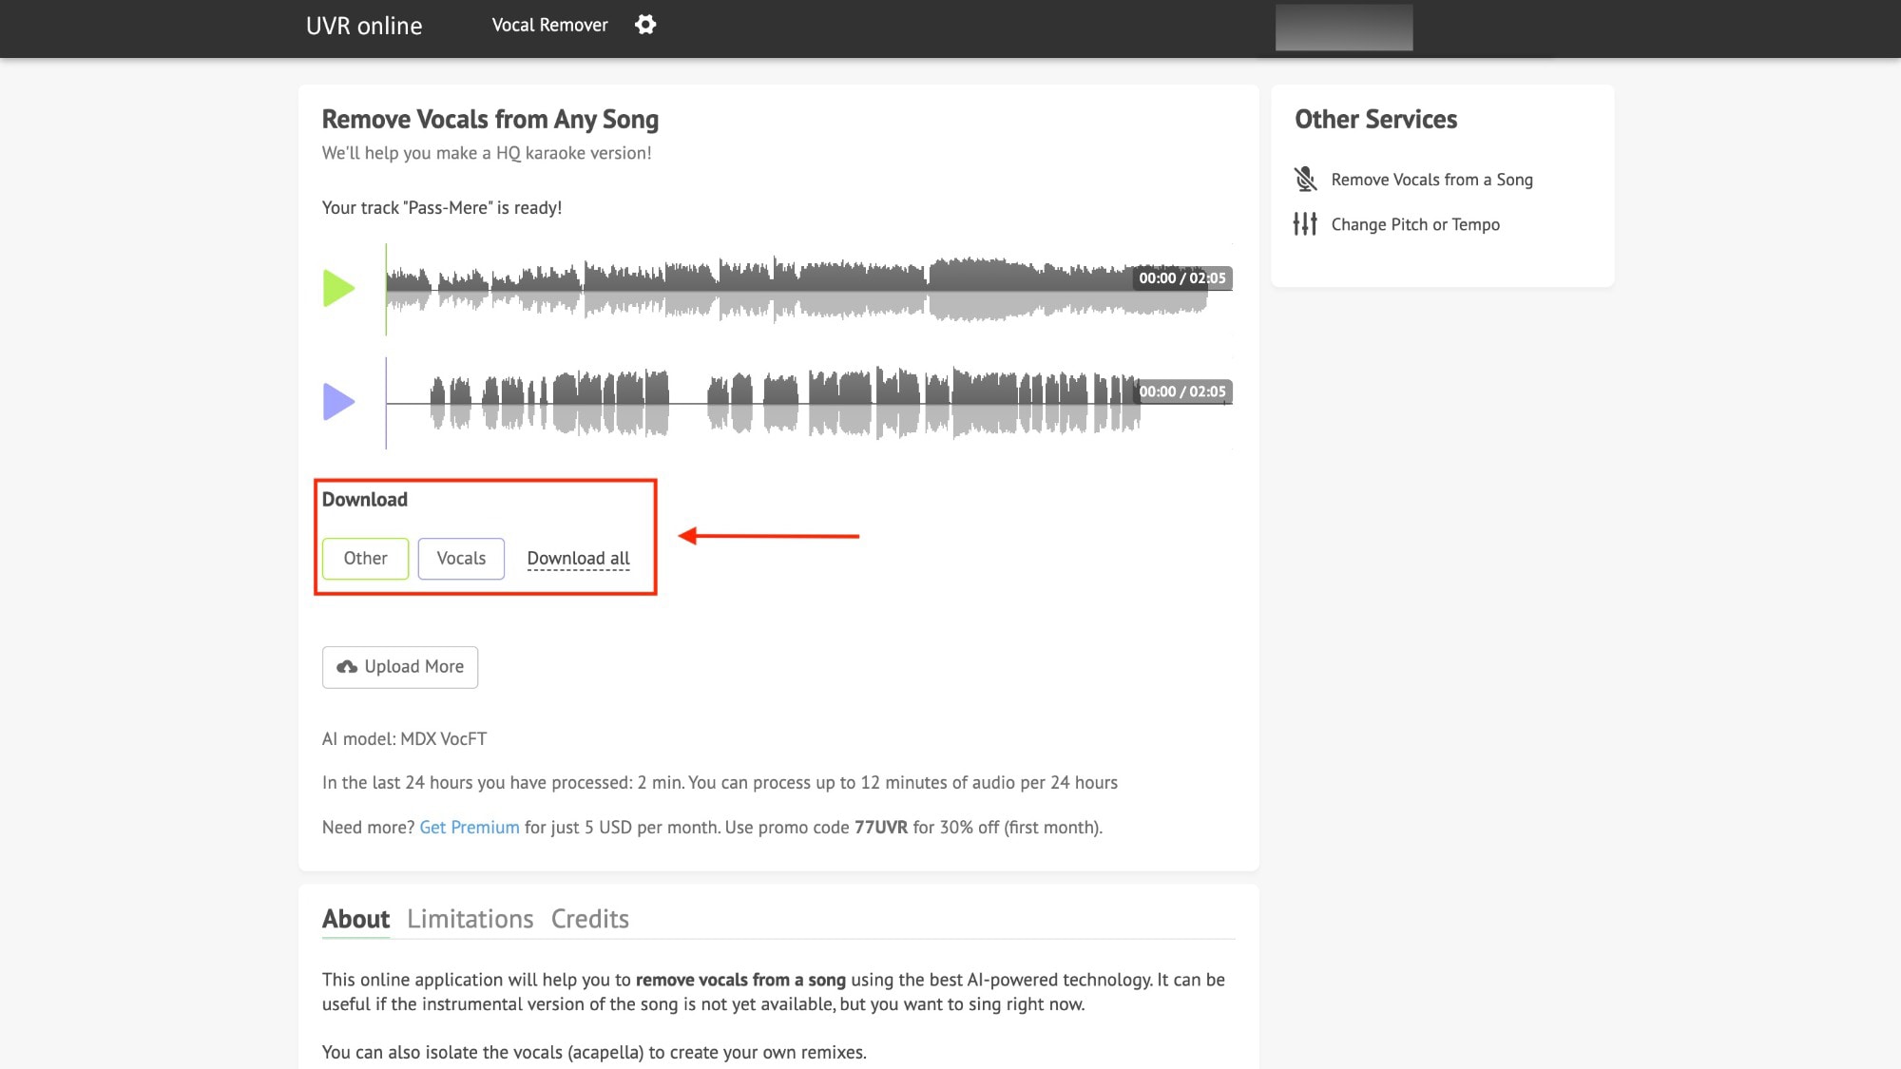Screen dimensions: 1901x1069
Task: Download the Vocals stem
Action: pyautogui.click(x=461, y=559)
